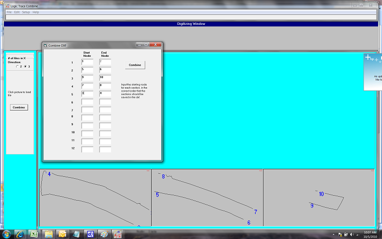Click the Start Node column header
Viewport: 382px width, 239px height.
(87, 54)
